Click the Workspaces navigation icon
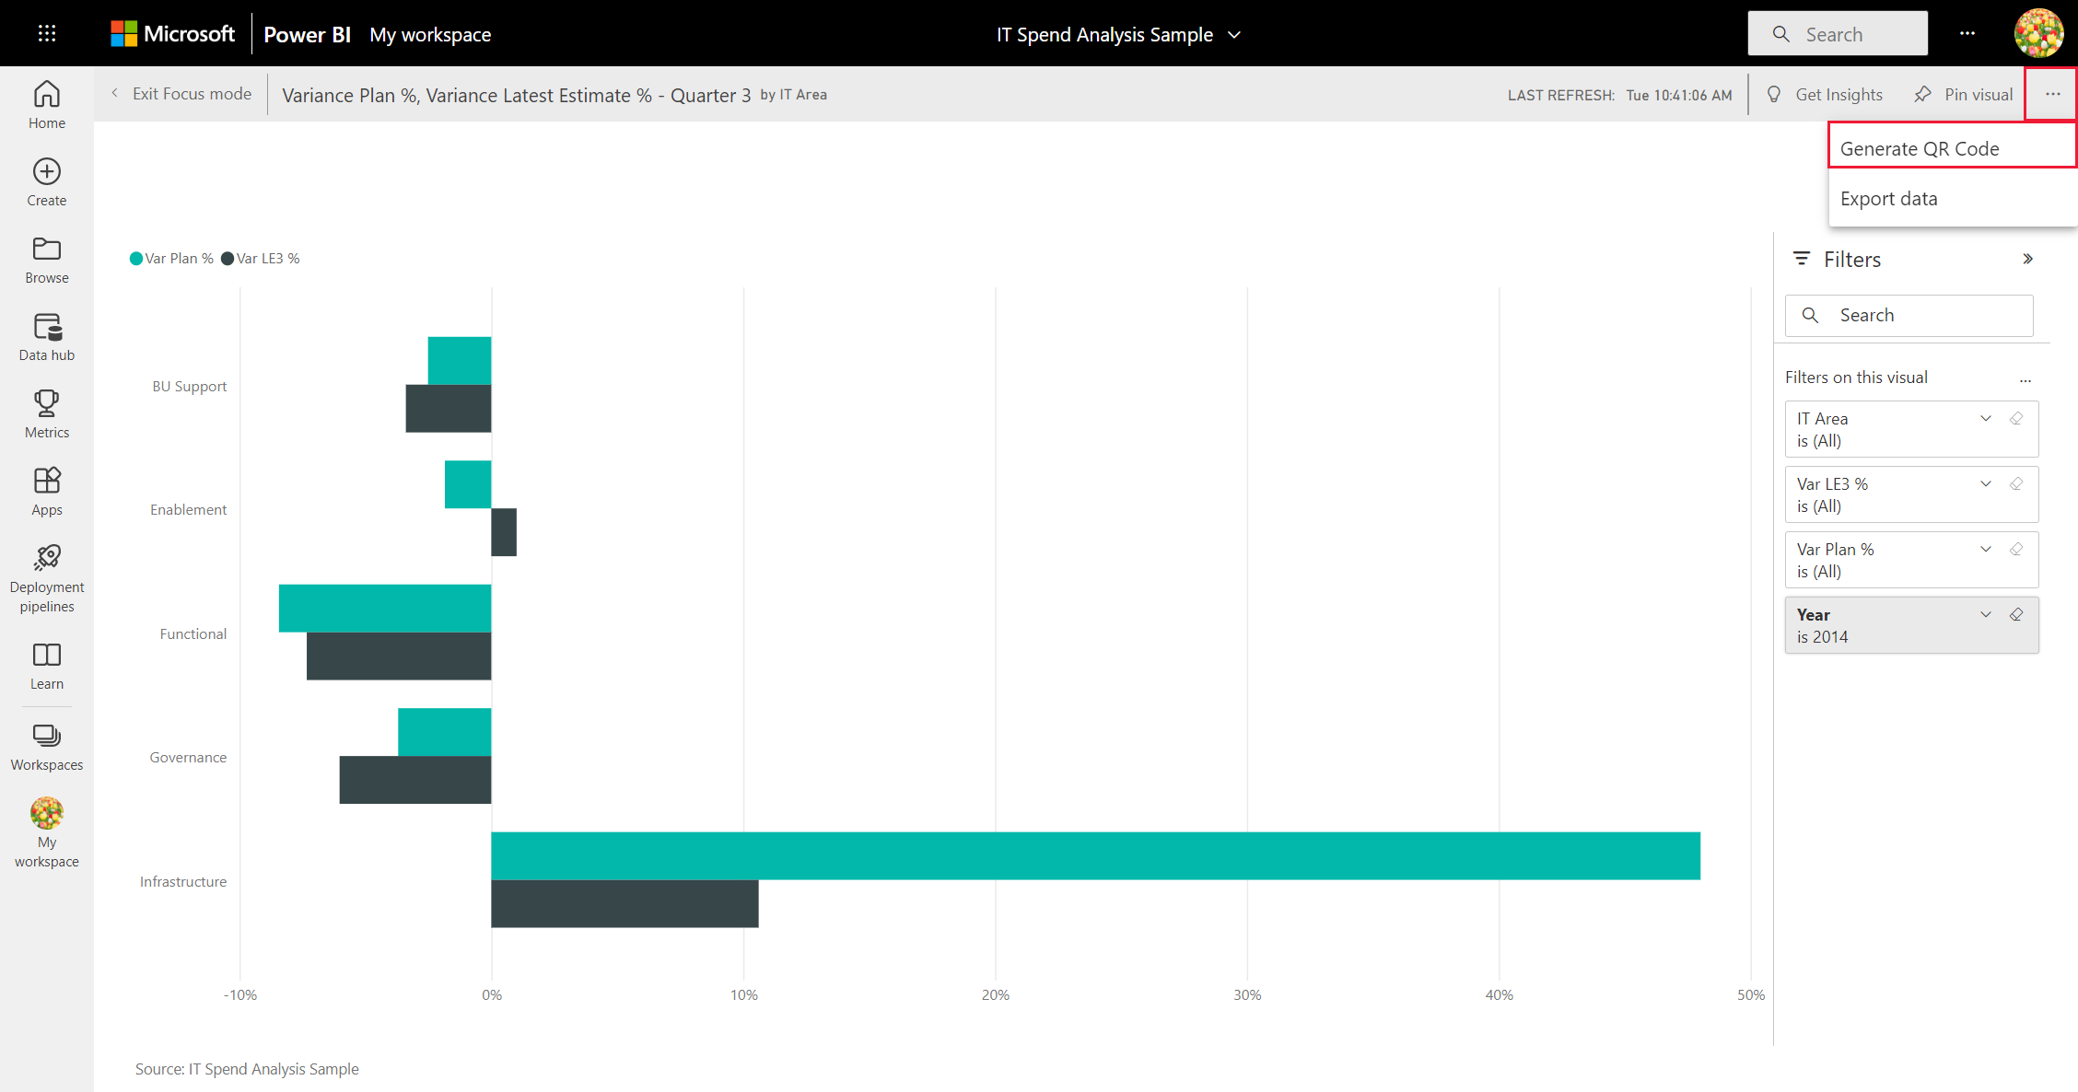 coord(47,735)
